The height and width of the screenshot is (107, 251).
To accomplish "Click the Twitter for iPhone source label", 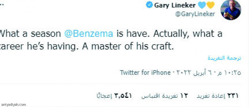I will click(x=145, y=73).
